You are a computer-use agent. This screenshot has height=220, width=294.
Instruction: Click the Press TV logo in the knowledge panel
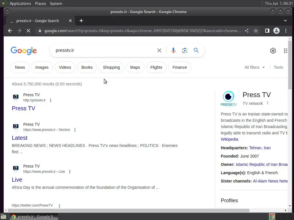click(229, 99)
